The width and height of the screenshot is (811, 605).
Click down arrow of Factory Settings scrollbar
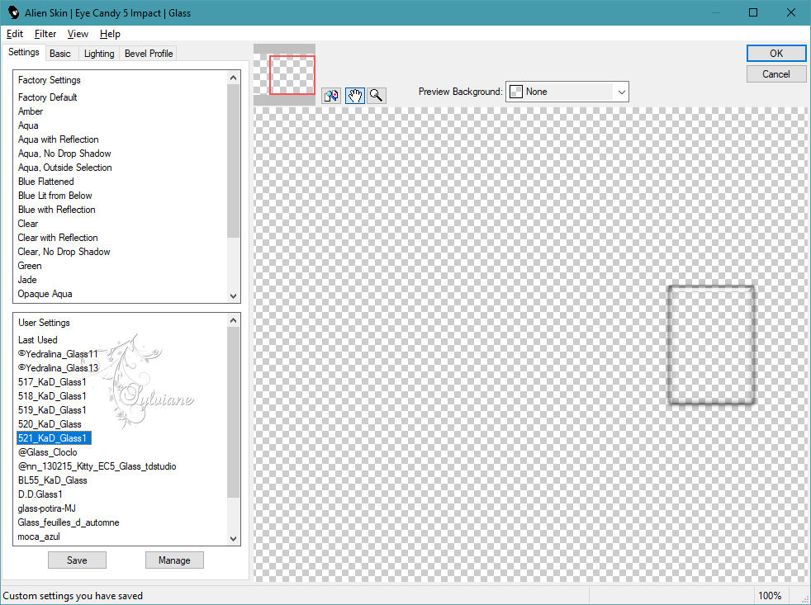[x=233, y=295]
